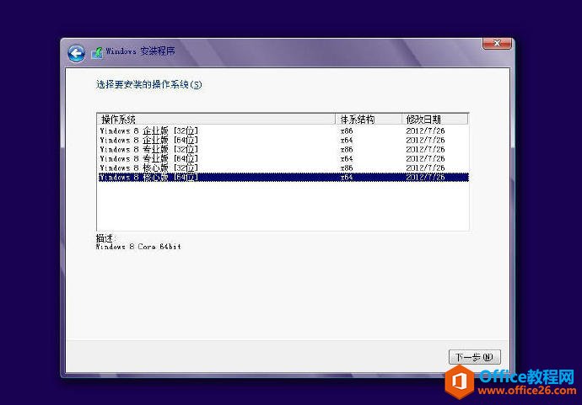Viewport: 582px width, 405px height.
Task: Select highlighted Windows 8 核心版 [64位] row
Action: (x=283, y=177)
